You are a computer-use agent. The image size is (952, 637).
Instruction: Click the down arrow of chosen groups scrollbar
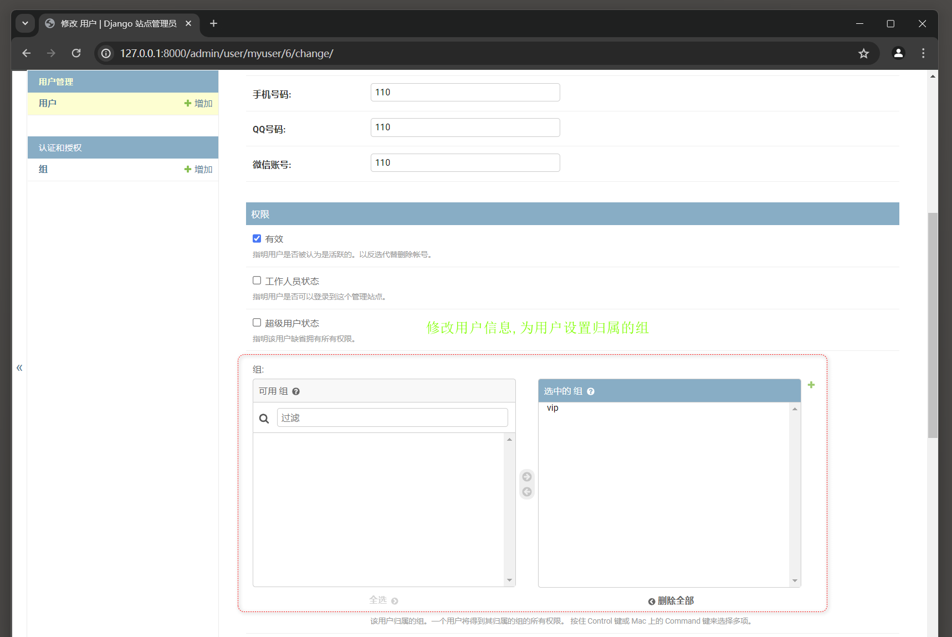[795, 580]
